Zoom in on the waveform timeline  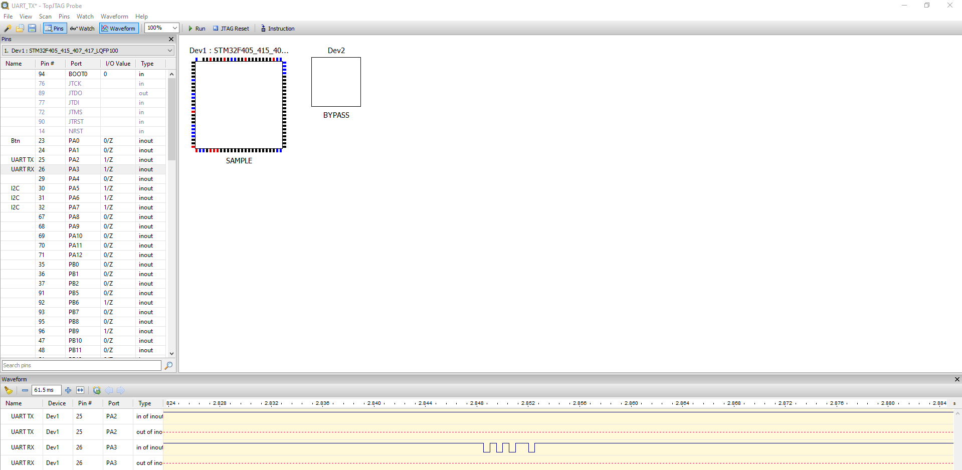[68, 390]
